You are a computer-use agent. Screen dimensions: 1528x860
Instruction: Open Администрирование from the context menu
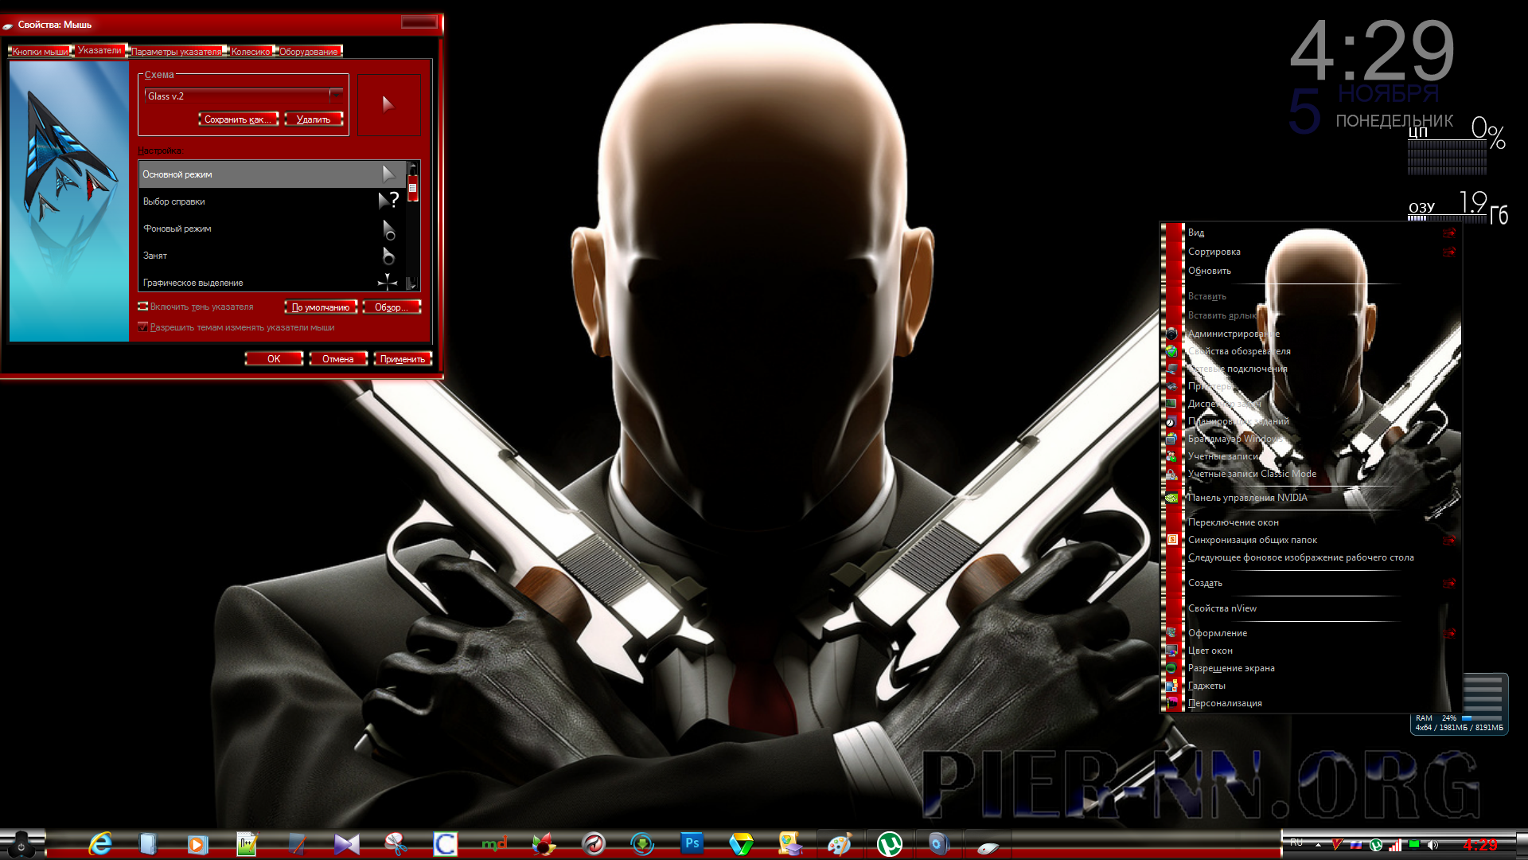[x=1234, y=334]
